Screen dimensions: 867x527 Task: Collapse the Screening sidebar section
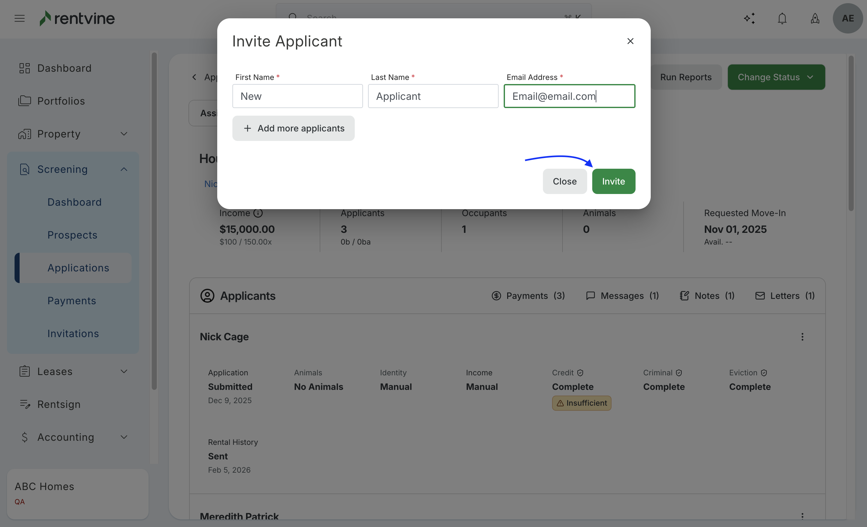[x=124, y=169]
